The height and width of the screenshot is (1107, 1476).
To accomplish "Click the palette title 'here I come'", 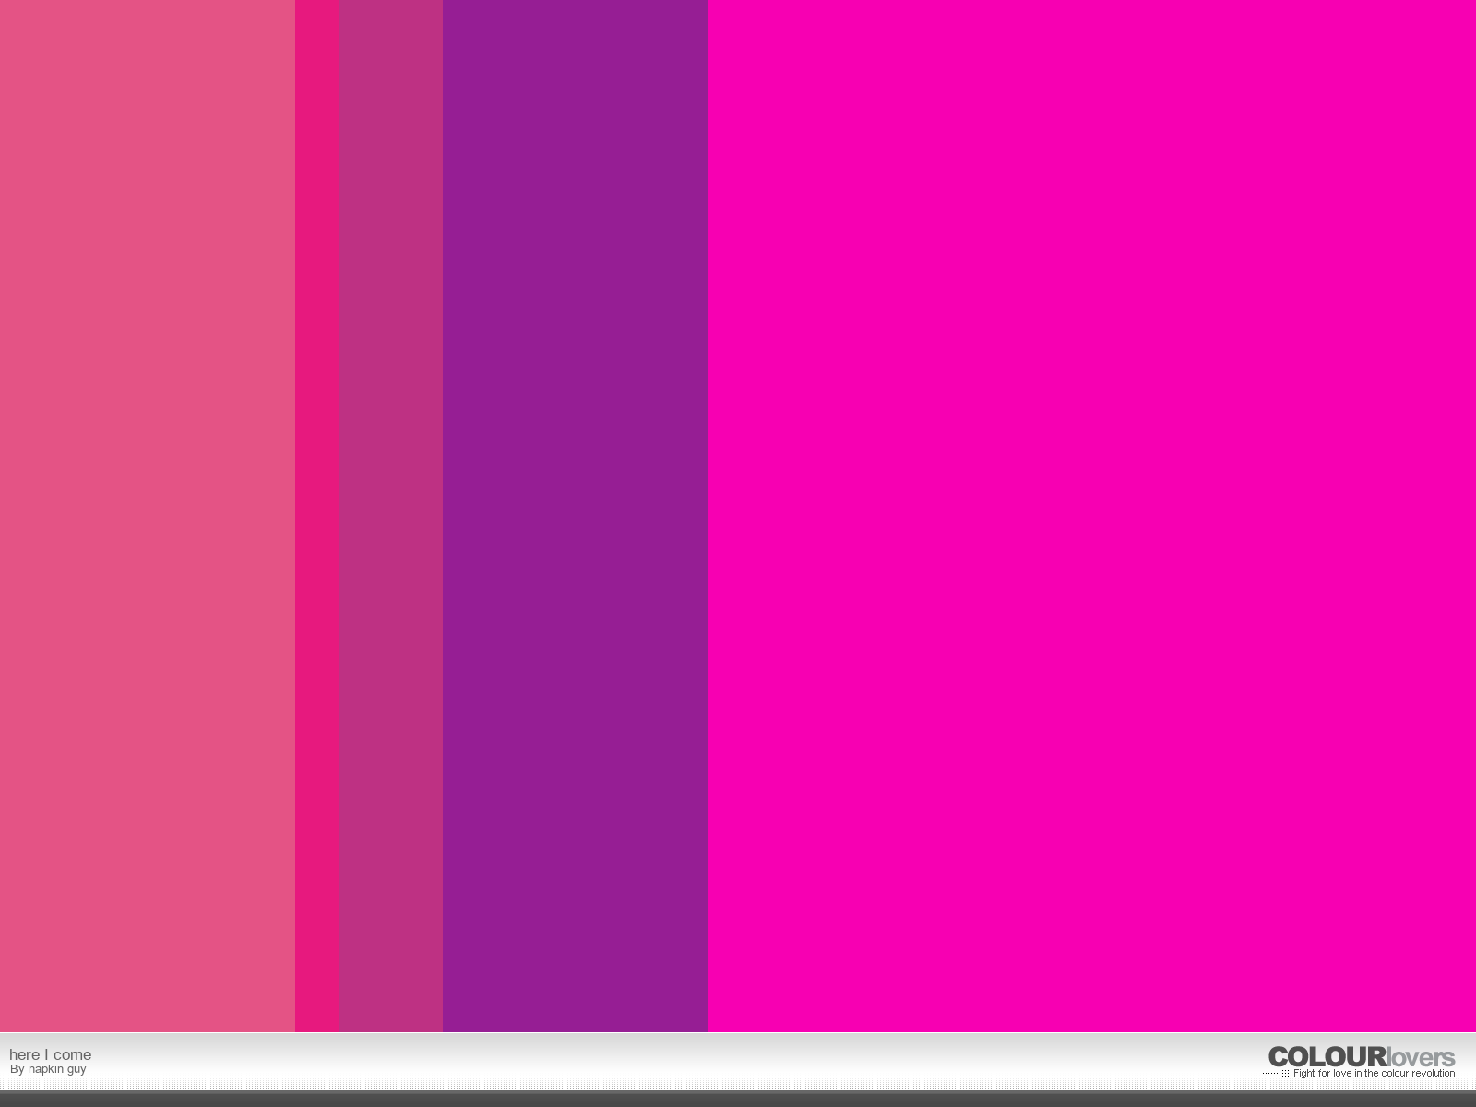I will point(51,1054).
